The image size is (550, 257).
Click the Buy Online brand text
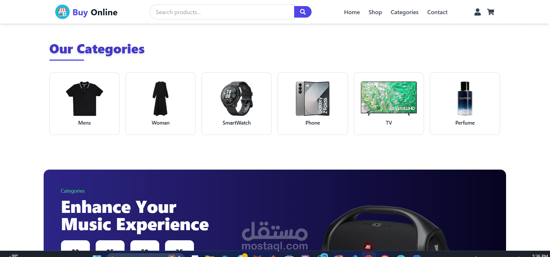coord(95,12)
